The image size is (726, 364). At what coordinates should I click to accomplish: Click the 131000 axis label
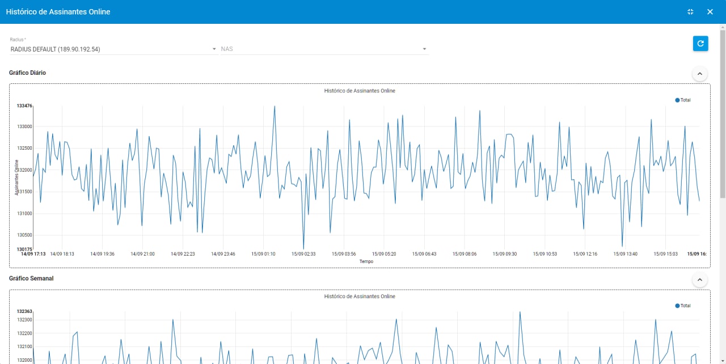[25, 214]
